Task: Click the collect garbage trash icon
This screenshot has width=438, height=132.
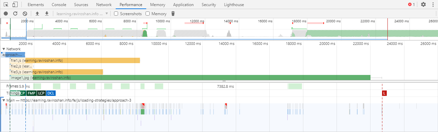Action: (173, 14)
